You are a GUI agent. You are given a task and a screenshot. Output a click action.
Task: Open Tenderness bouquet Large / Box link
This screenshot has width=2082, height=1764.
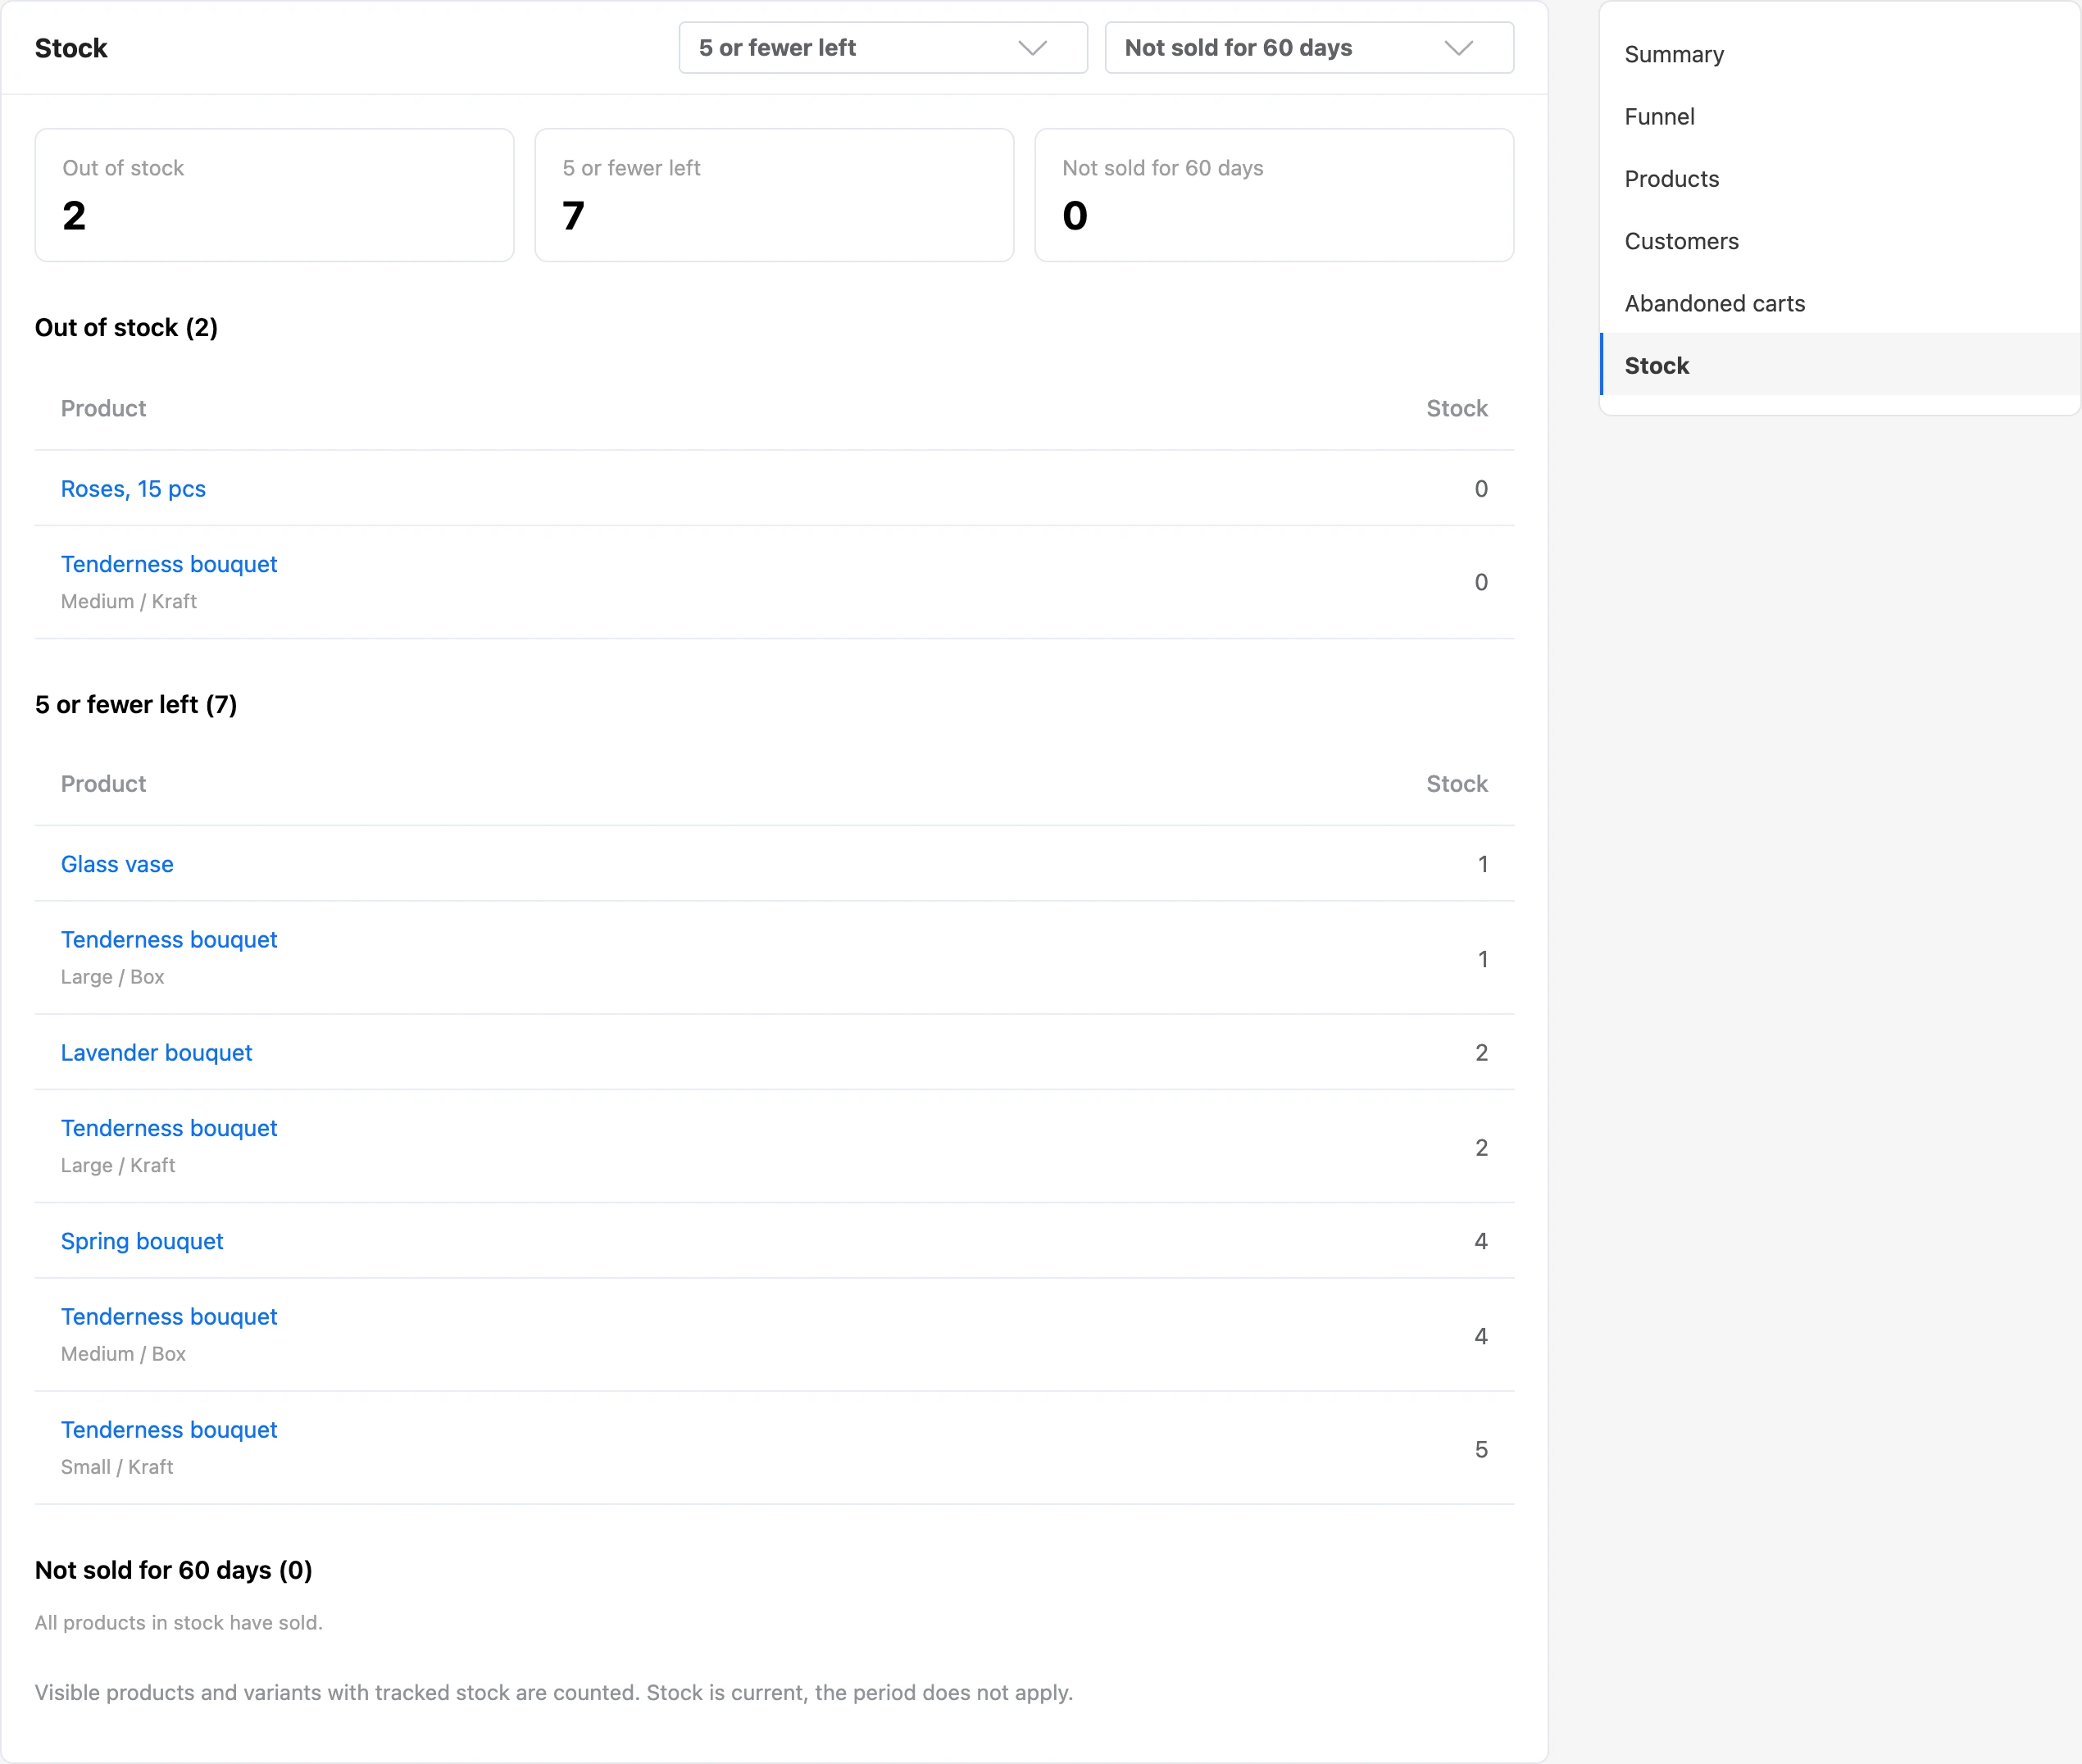tap(169, 940)
